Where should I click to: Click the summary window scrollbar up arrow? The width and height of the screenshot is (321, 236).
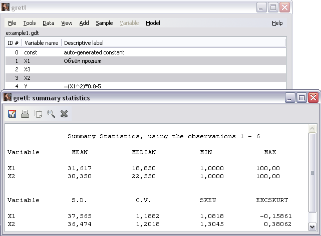[312, 128]
